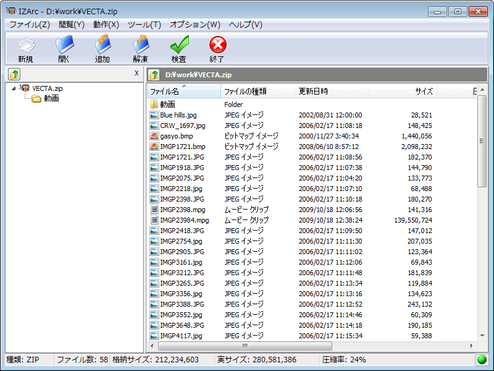Click the up-folder icon in the tree pane header

(14, 74)
